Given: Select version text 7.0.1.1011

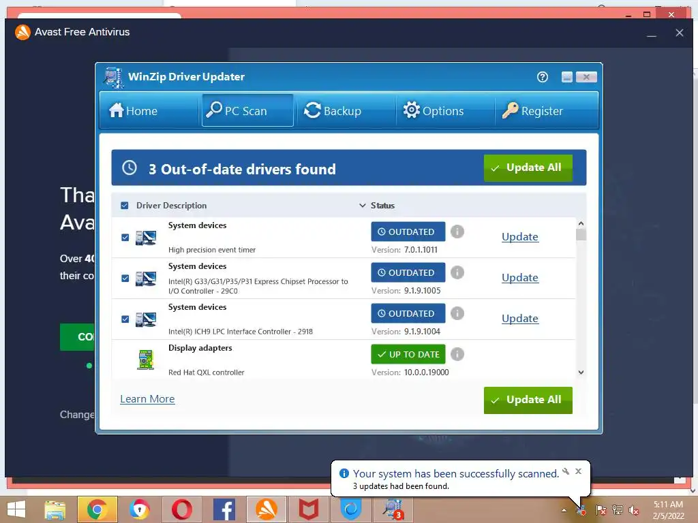Looking at the screenshot, I should (x=421, y=250).
